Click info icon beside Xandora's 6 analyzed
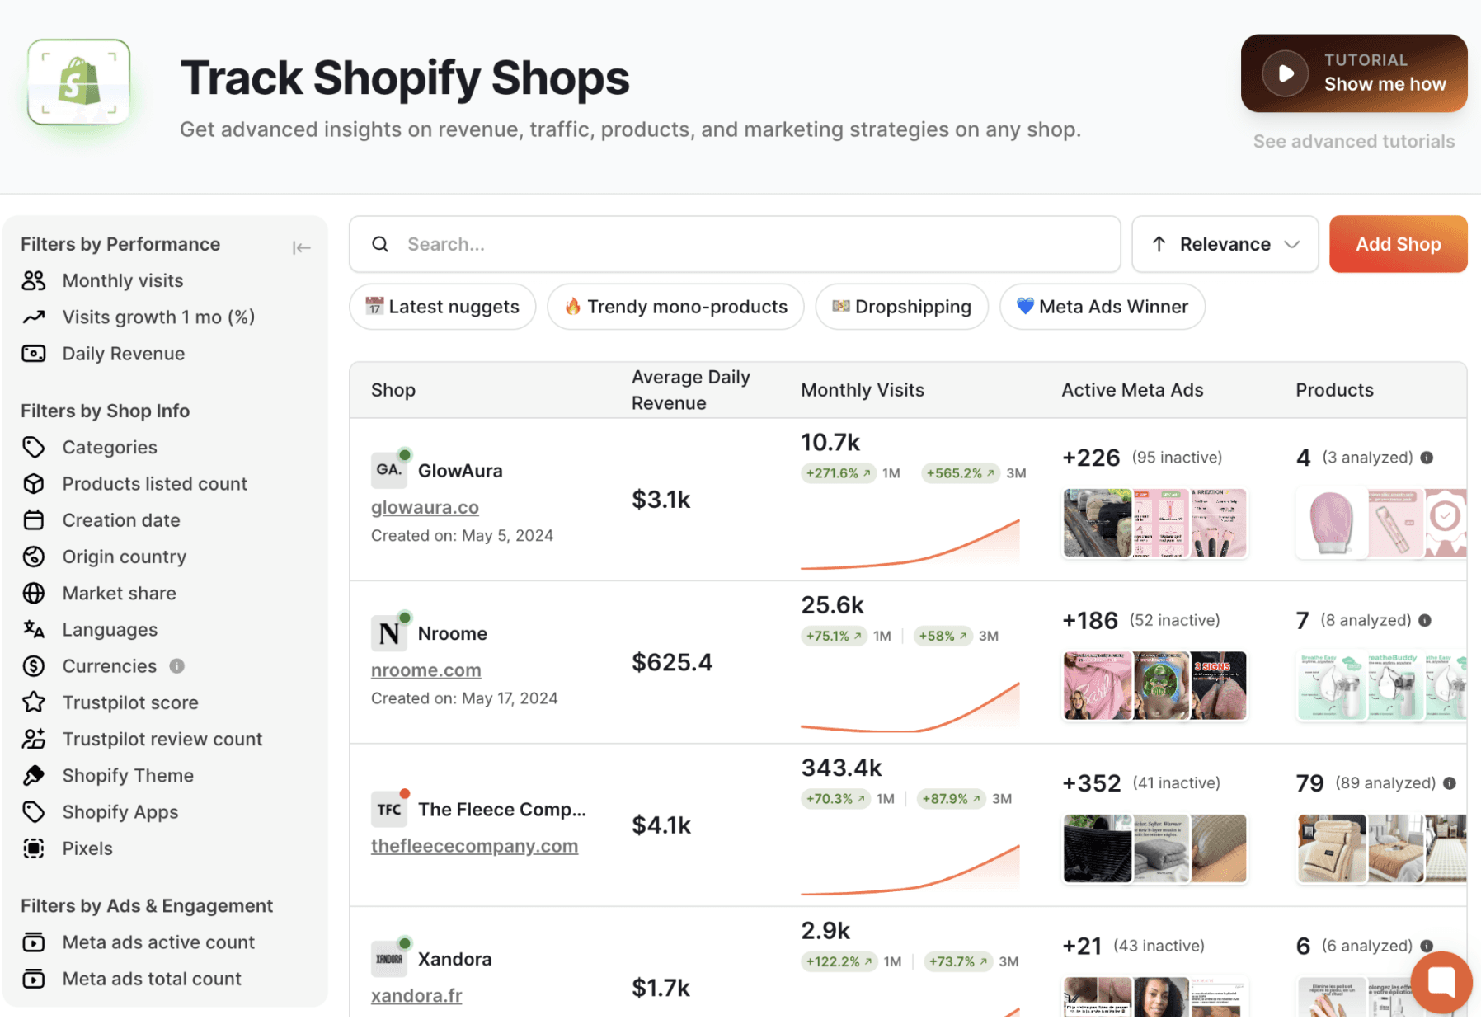The image size is (1481, 1029). pyautogui.click(x=1427, y=946)
